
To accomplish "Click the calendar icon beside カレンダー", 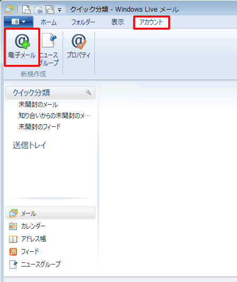I will pos(13,226).
